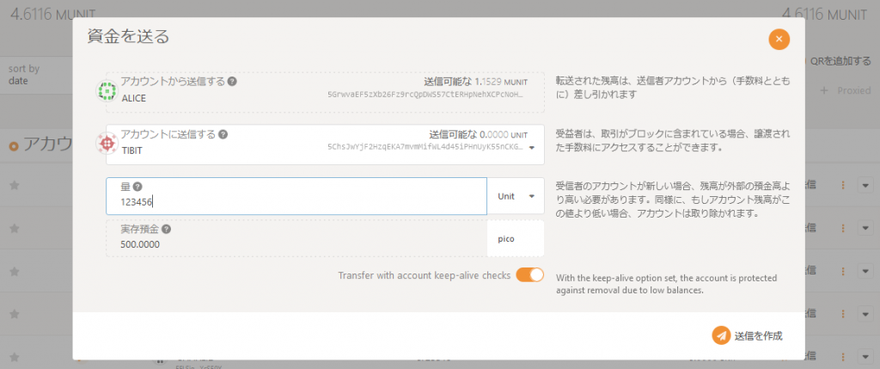Click the amount field containing 123456
Viewport: 880px width, 369px height.
296,201
